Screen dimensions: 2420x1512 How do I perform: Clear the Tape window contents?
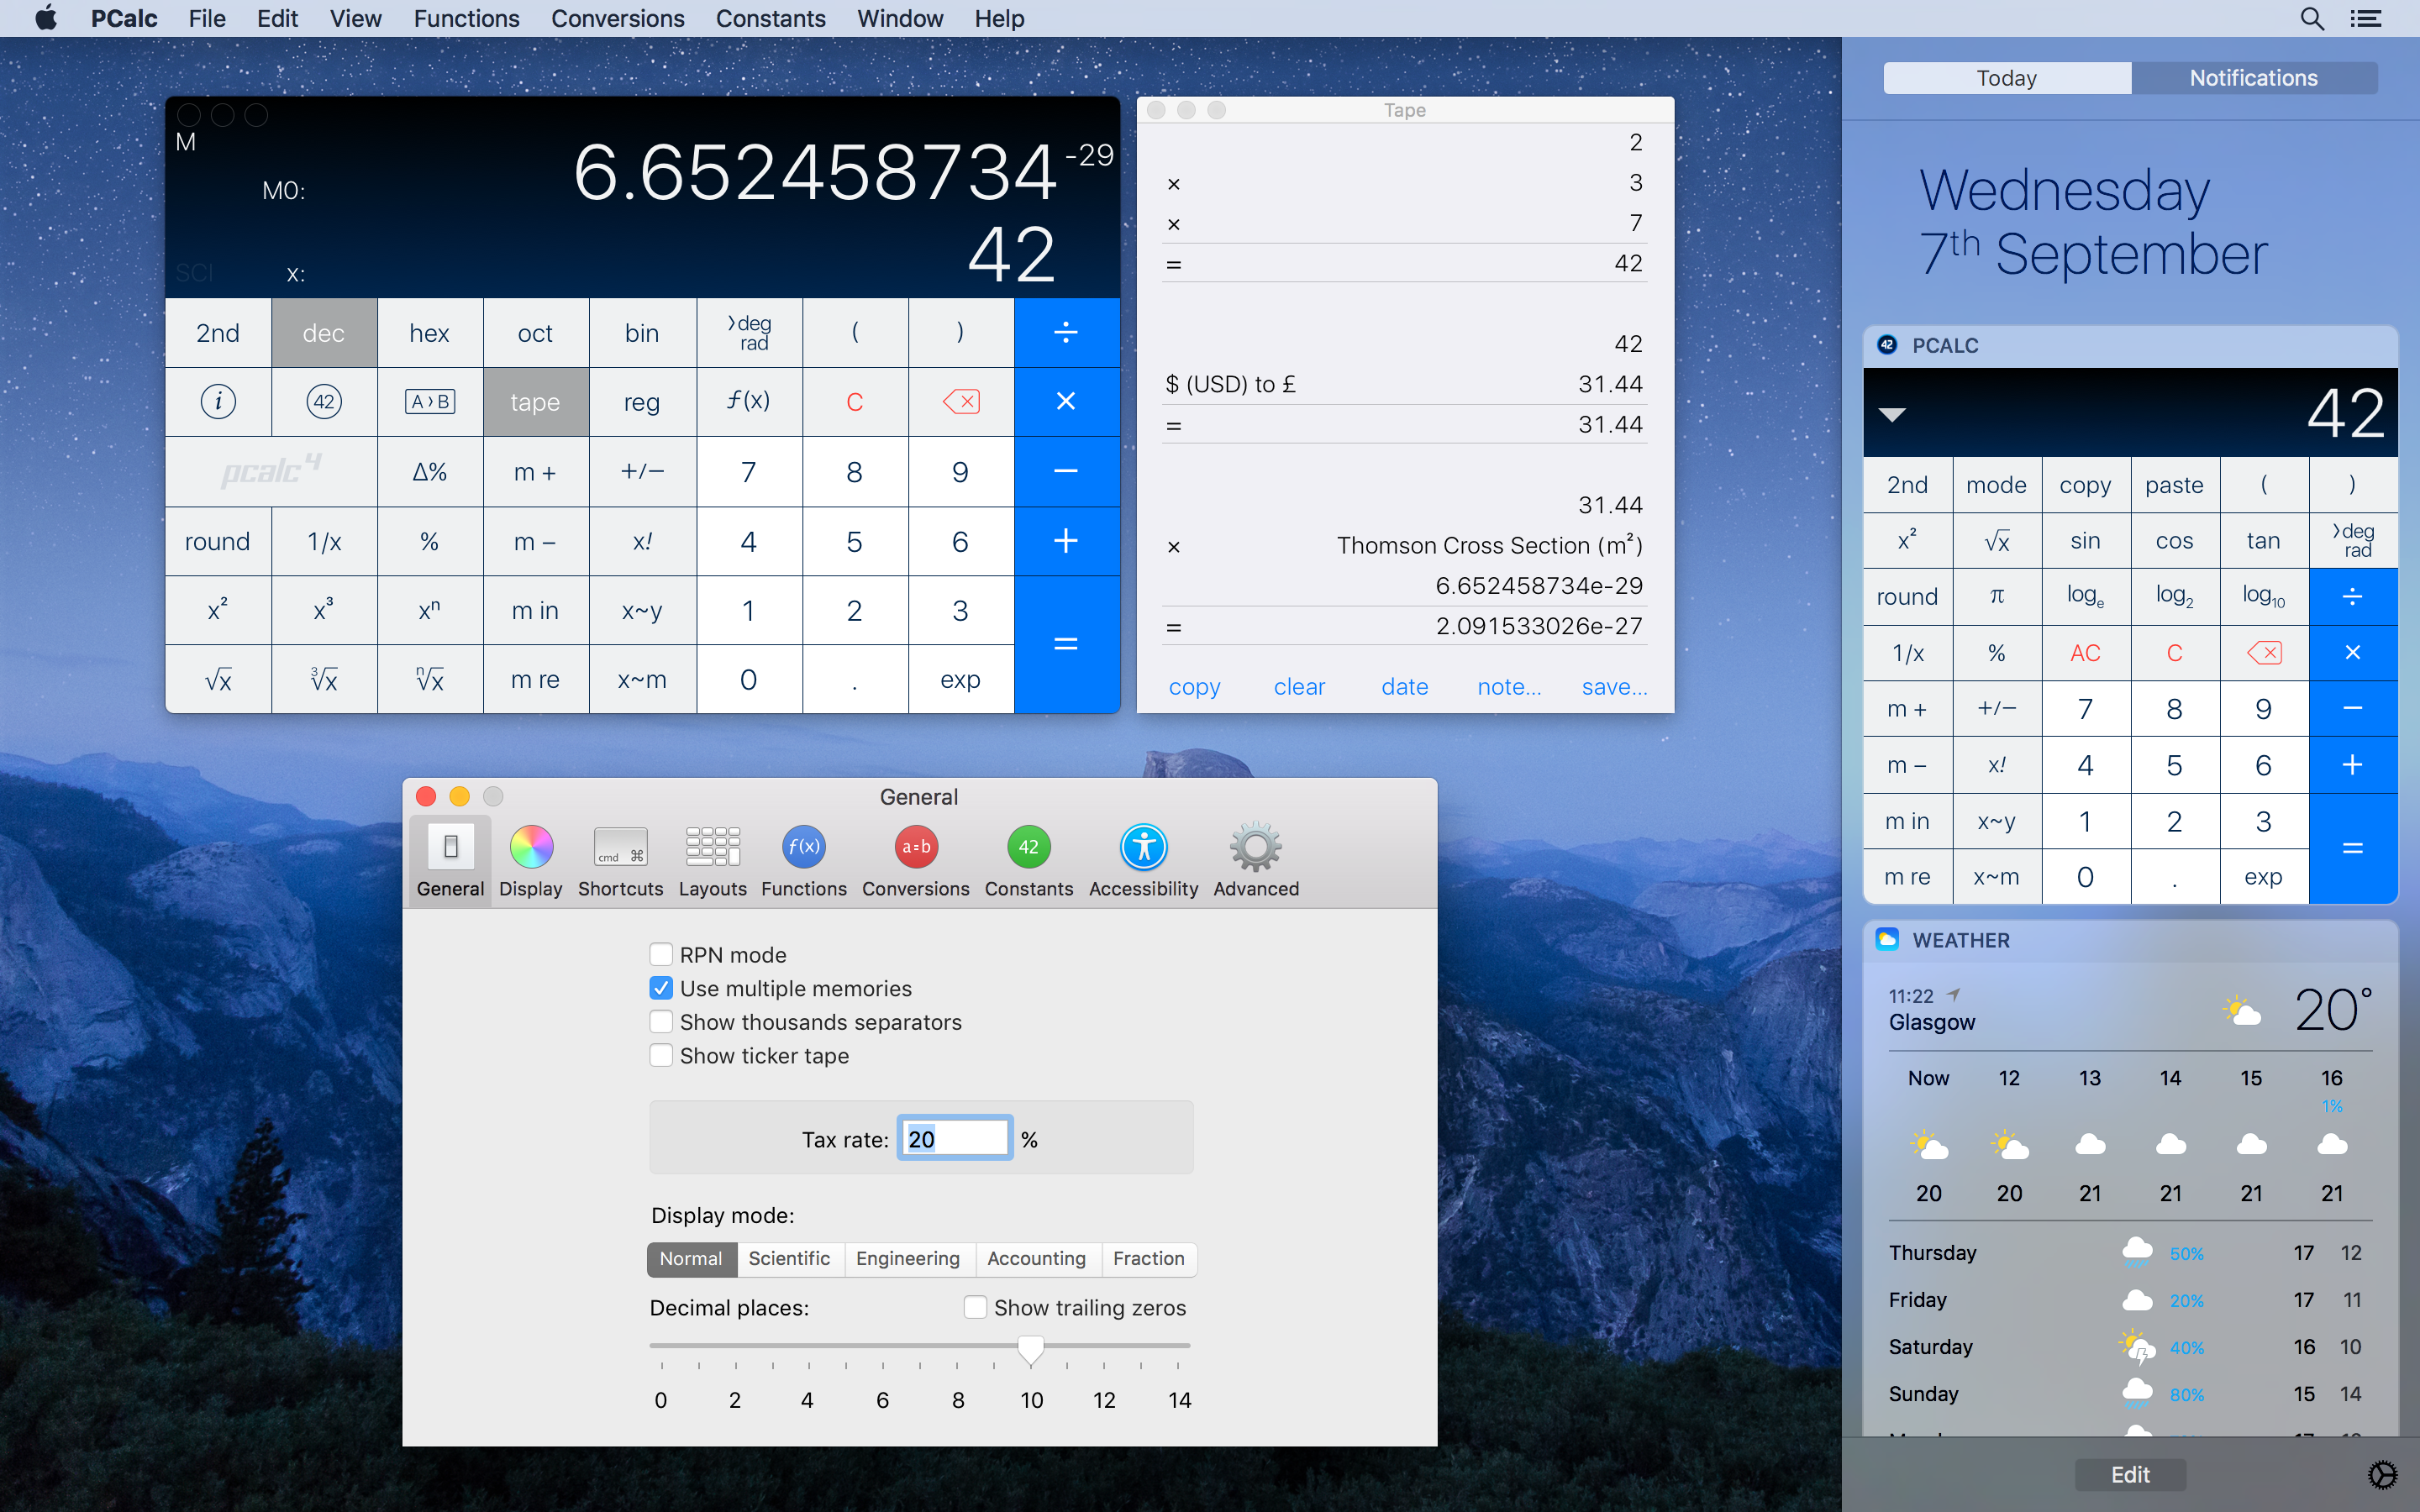pyautogui.click(x=1299, y=687)
